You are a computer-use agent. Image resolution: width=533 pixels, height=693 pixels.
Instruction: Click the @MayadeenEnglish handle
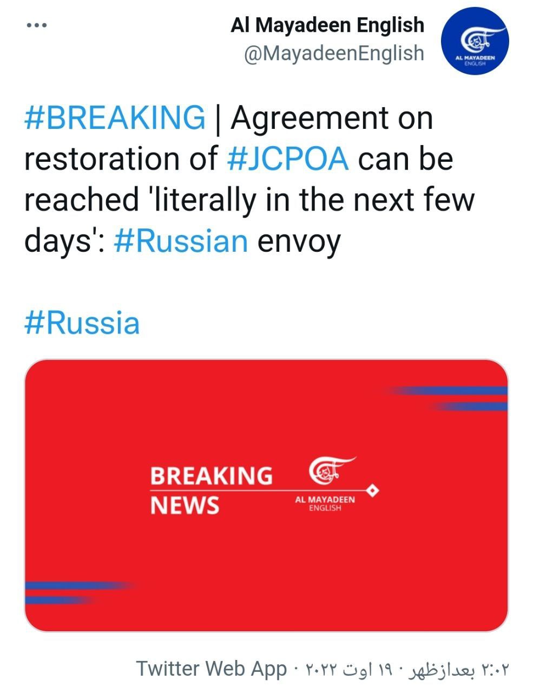[x=334, y=53]
